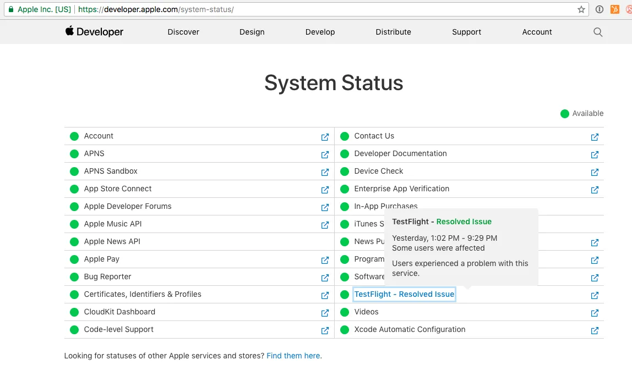This screenshot has width=632, height=365.
Task: Open the Support menu item
Action: point(466,32)
